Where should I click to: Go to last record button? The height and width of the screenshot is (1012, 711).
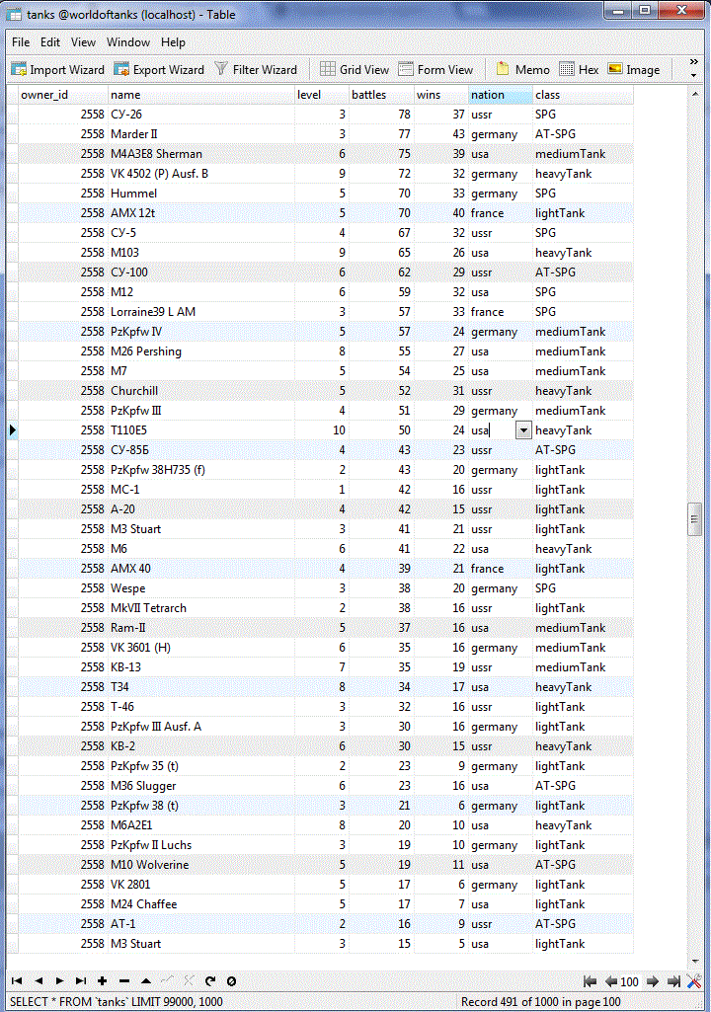[x=81, y=981]
